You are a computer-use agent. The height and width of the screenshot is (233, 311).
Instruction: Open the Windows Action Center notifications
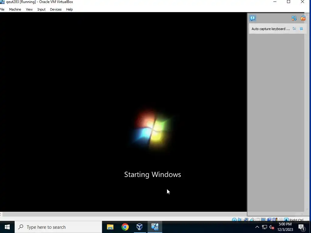click(x=302, y=227)
